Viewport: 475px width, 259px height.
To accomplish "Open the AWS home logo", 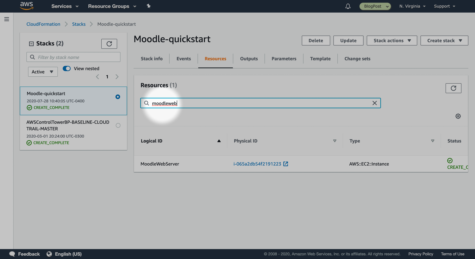I will point(27,6).
